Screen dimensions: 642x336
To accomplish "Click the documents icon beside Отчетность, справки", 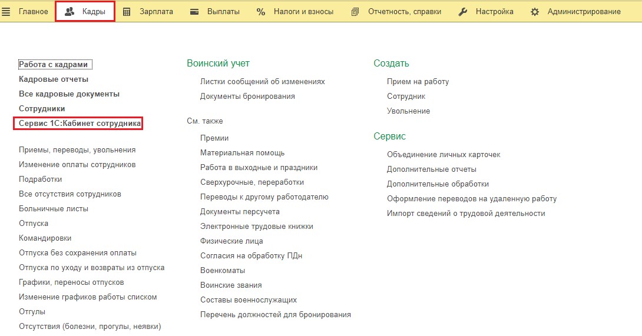I will point(355,12).
